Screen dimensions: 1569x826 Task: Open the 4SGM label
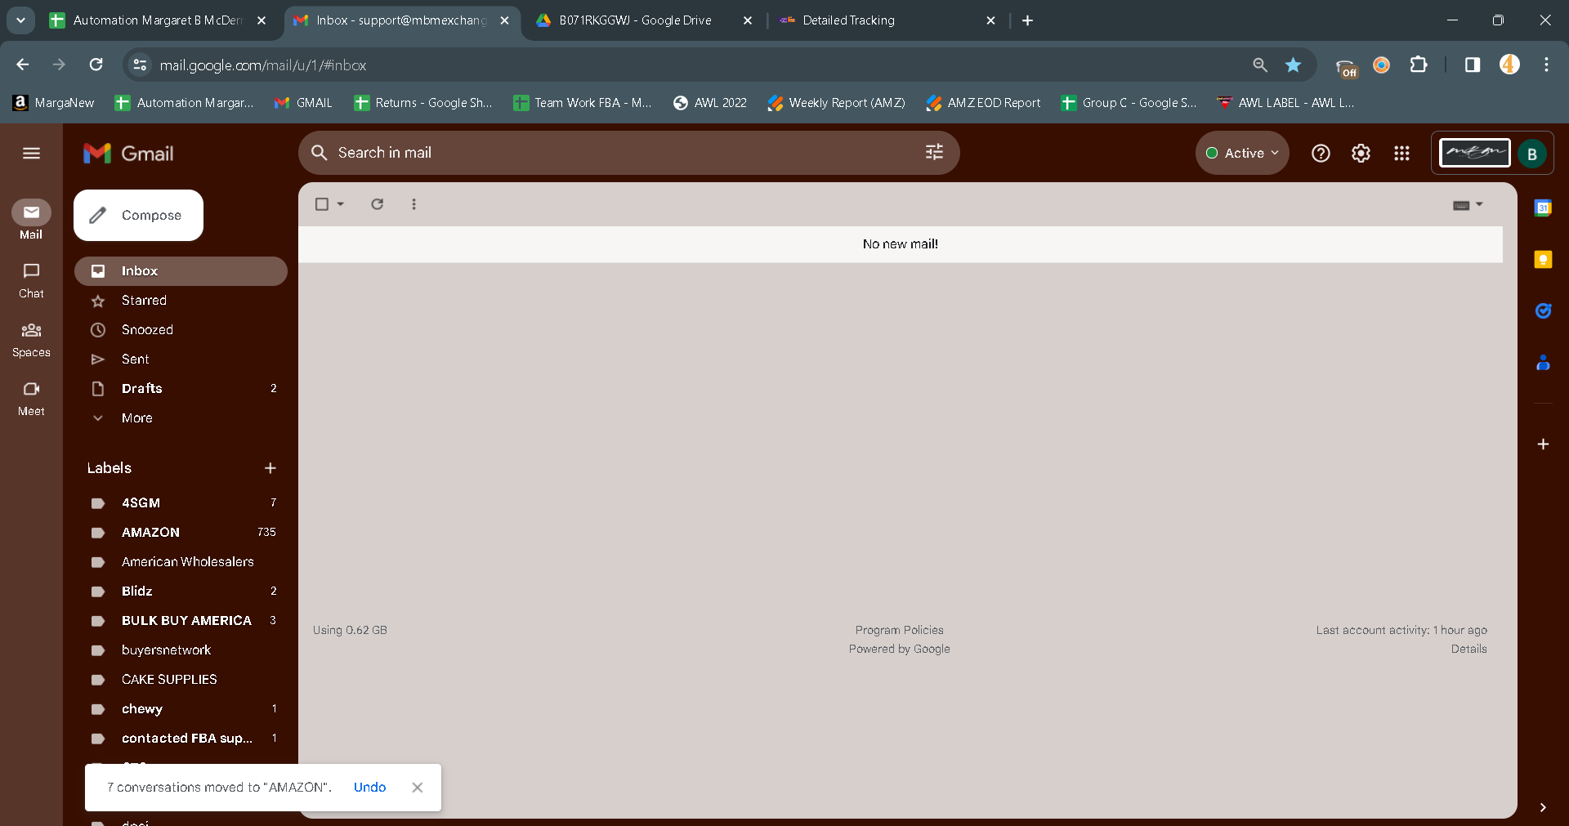pos(181,503)
